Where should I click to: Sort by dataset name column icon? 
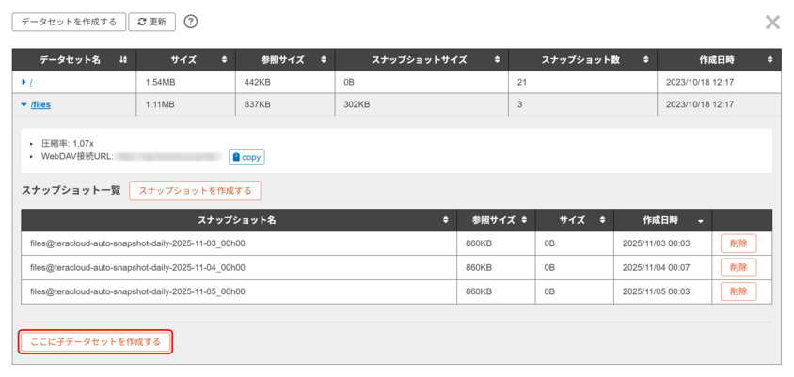123,60
